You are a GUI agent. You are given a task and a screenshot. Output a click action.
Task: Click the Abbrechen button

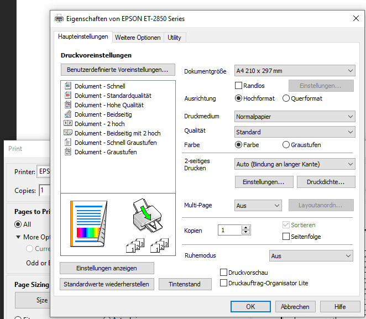point(295,306)
